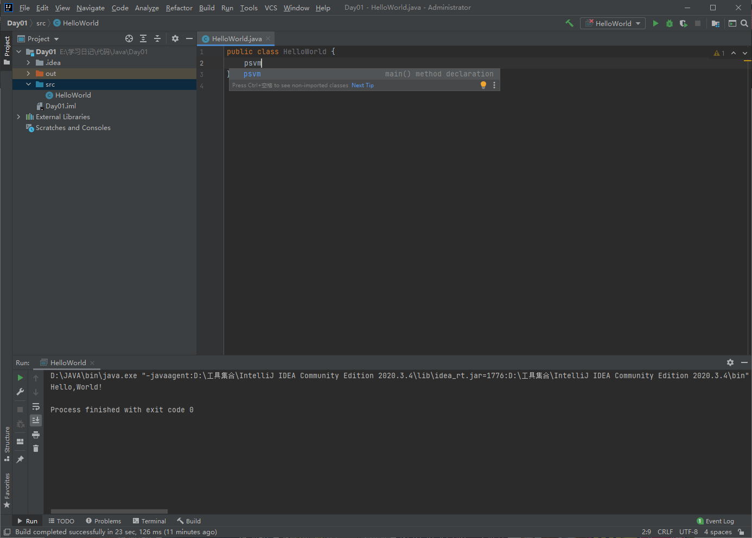Click the Next Tip link
The height and width of the screenshot is (538, 752).
pos(362,85)
